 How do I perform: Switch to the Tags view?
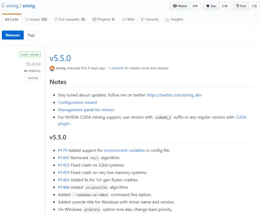(31, 35)
